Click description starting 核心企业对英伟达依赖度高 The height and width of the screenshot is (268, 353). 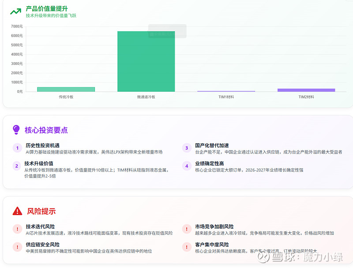coord(256,251)
